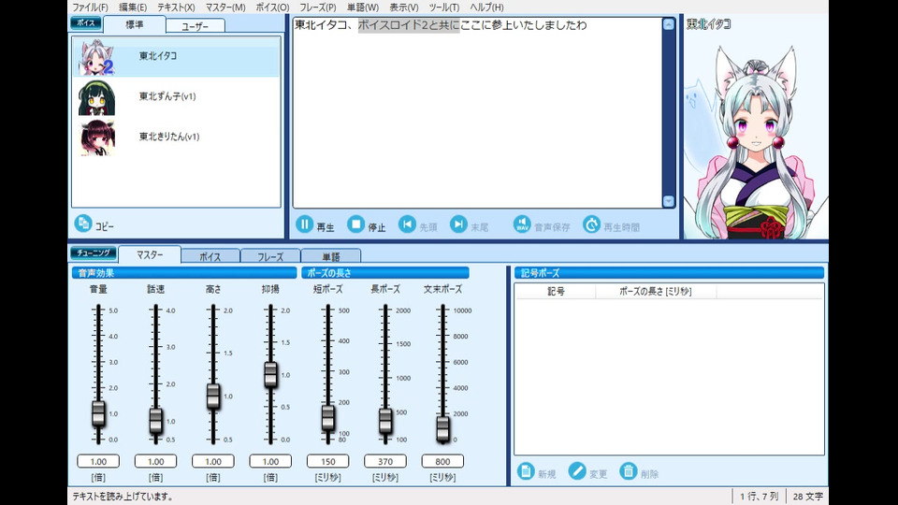The width and height of the screenshot is (898, 505).
Task: Click the 28 文字 status bar counter
Action: point(807,497)
